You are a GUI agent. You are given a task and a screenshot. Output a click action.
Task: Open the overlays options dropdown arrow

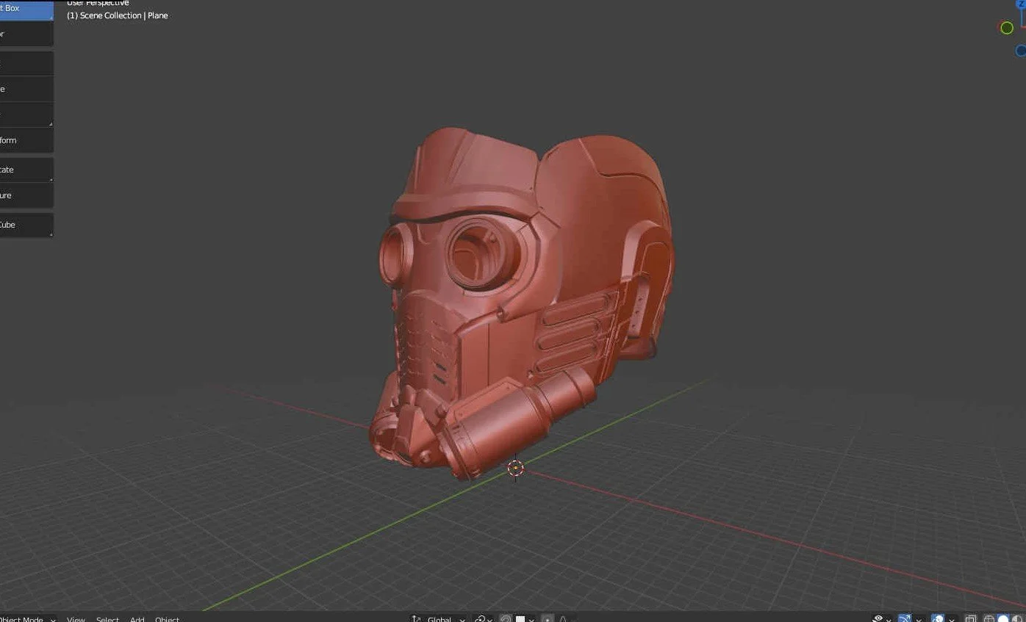point(951,618)
